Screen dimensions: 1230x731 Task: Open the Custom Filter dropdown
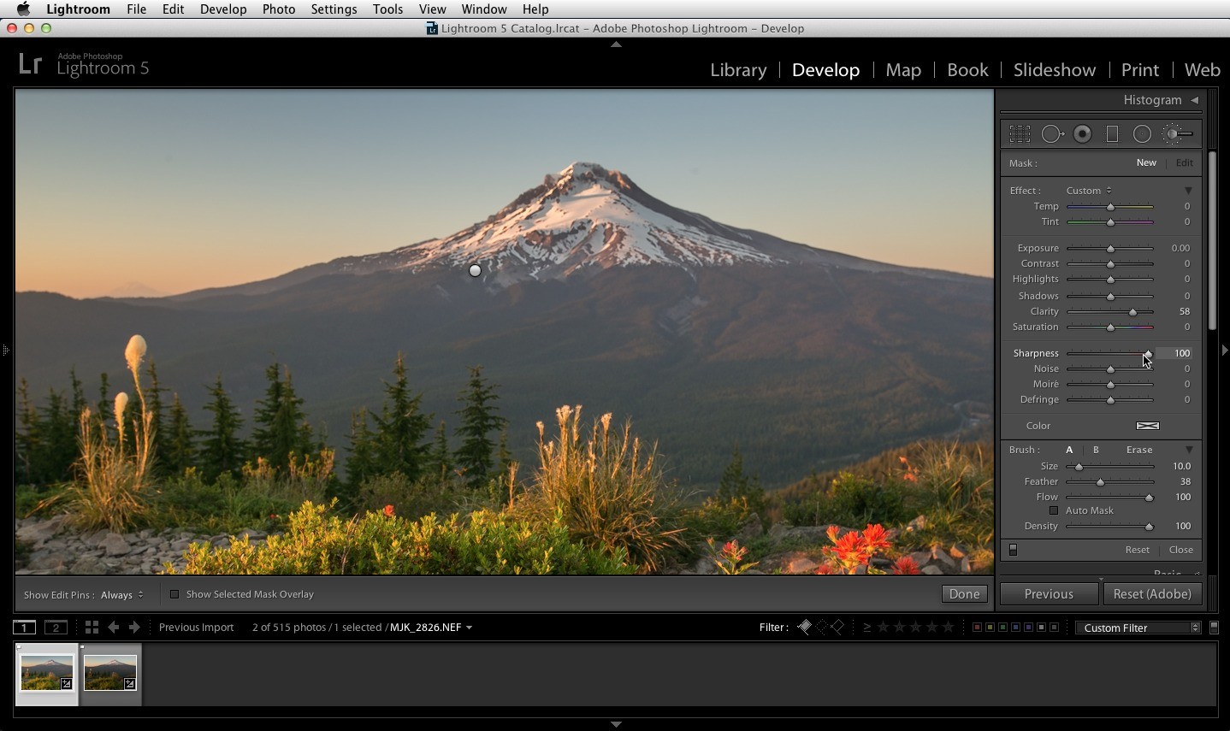click(1138, 628)
